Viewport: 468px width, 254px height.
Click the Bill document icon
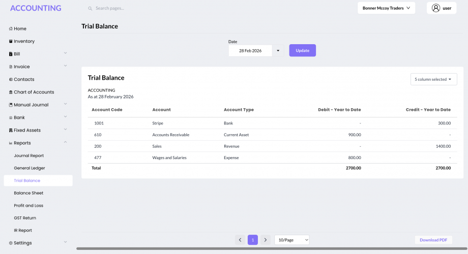(11, 54)
